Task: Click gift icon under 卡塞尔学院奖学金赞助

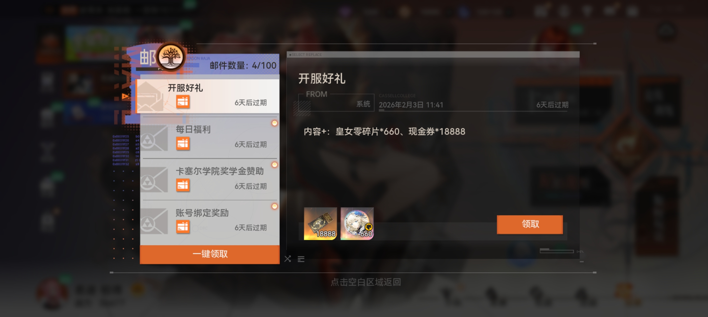Action: (x=183, y=185)
